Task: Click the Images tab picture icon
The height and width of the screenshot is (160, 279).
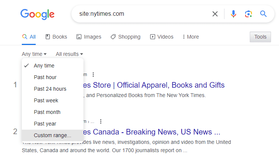Action: point(79,37)
